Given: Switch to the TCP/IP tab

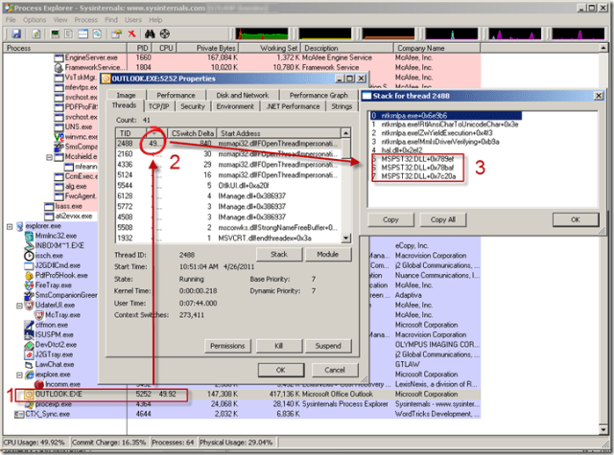Looking at the screenshot, I should (157, 106).
